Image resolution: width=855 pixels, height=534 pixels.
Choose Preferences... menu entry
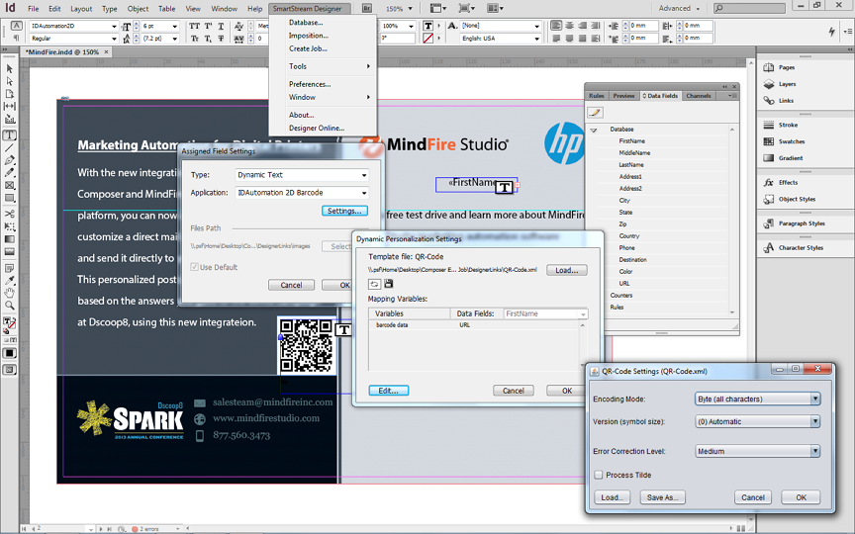(x=310, y=84)
